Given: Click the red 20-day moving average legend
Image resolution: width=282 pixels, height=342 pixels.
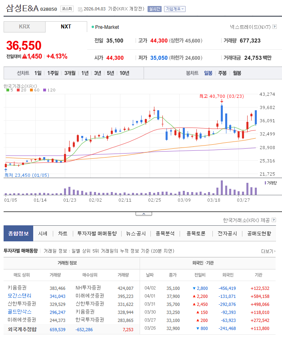Looking at the screenshot, I should point(22,90).
